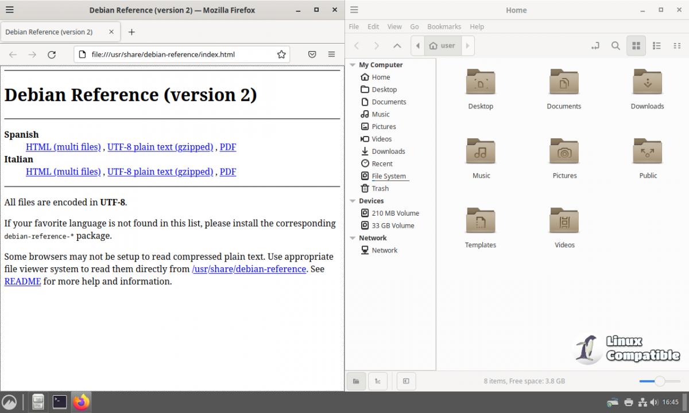
Task: Open the Bookmarks menu
Action: (444, 26)
